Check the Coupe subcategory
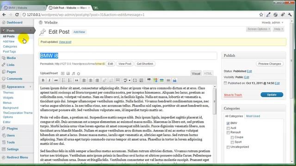Screen dimensions: 296x166 [x=232, y=137]
